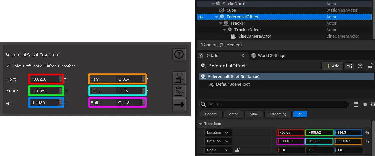Open help for Referential Offset Transform

pos(179,54)
